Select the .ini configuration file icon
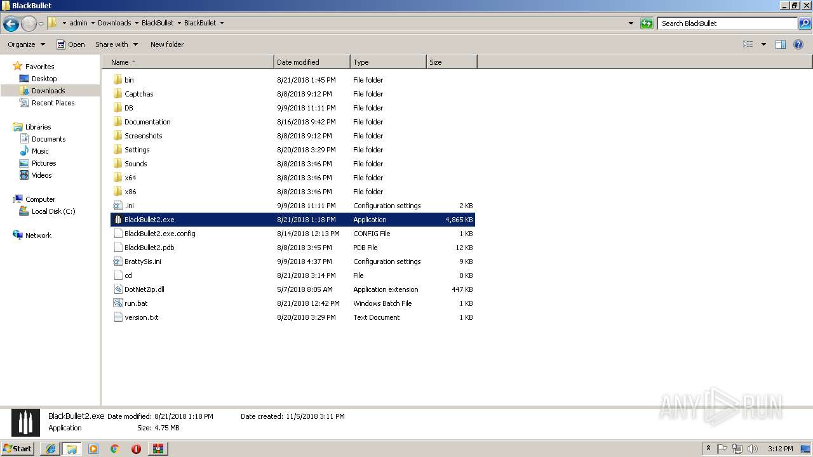 coord(118,206)
